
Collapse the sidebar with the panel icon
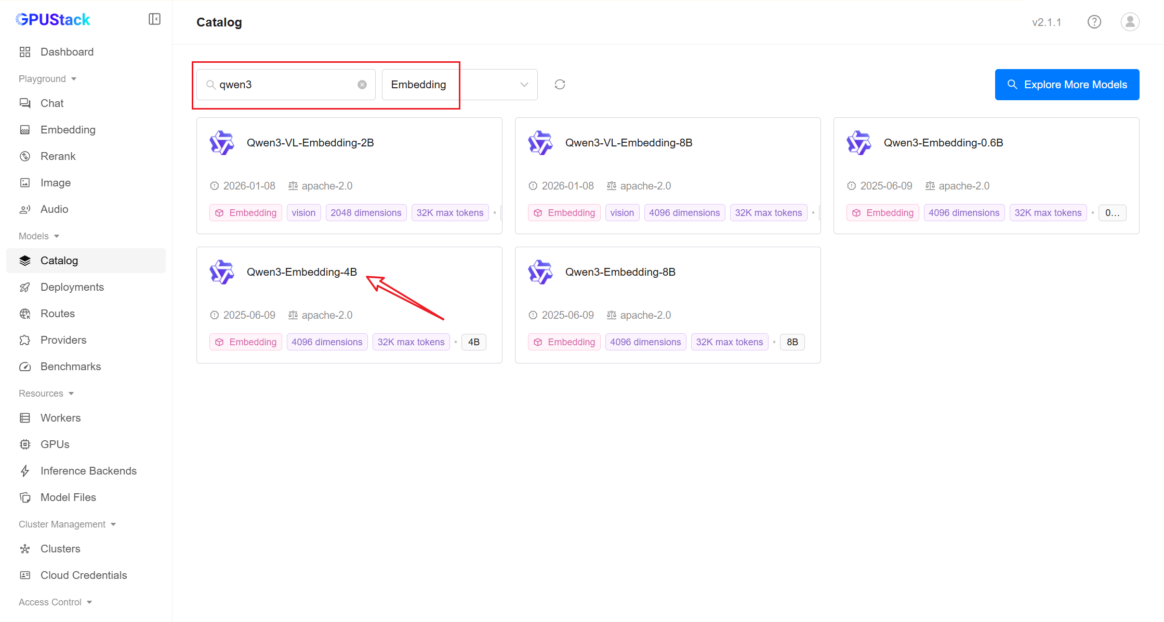tap(154, 19)
